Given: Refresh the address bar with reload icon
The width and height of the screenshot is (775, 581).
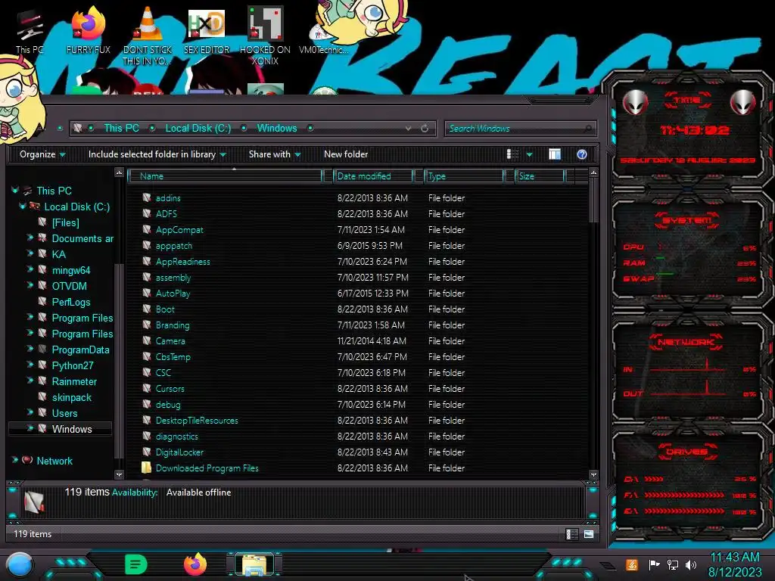Looking at the screenshot, I should click(424, 129).
